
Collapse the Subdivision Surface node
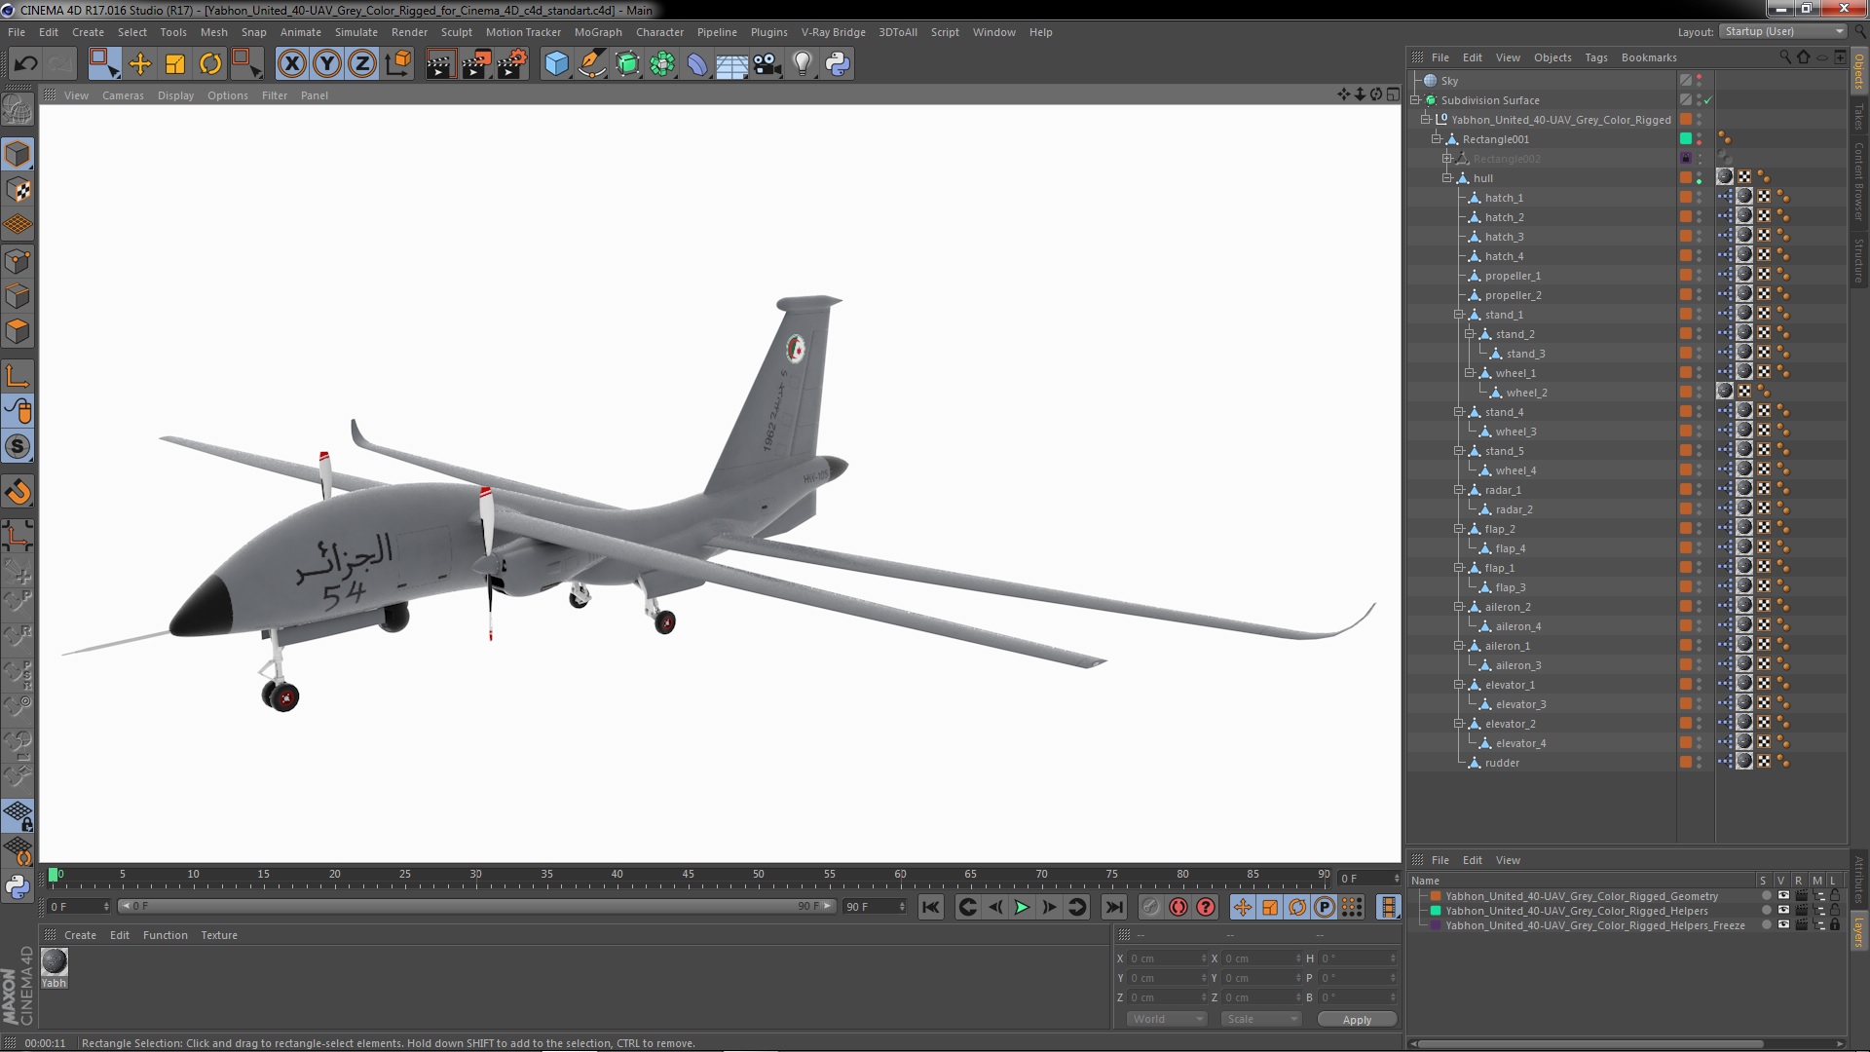(x=1415, y=100)
